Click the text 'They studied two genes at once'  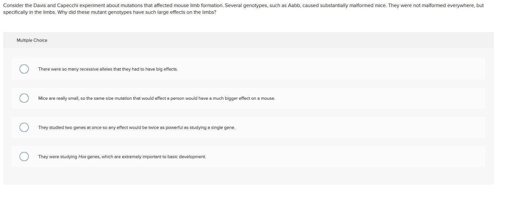tap(70, 127)
